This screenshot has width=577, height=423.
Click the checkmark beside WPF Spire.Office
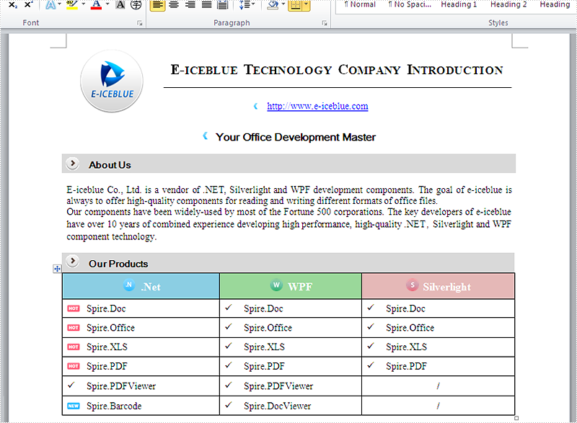(x=229, y=326)
